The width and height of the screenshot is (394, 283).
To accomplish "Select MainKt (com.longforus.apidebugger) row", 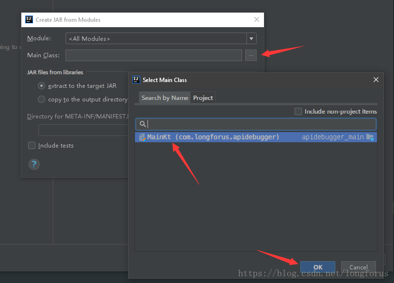I will click(x=256, y=137).
